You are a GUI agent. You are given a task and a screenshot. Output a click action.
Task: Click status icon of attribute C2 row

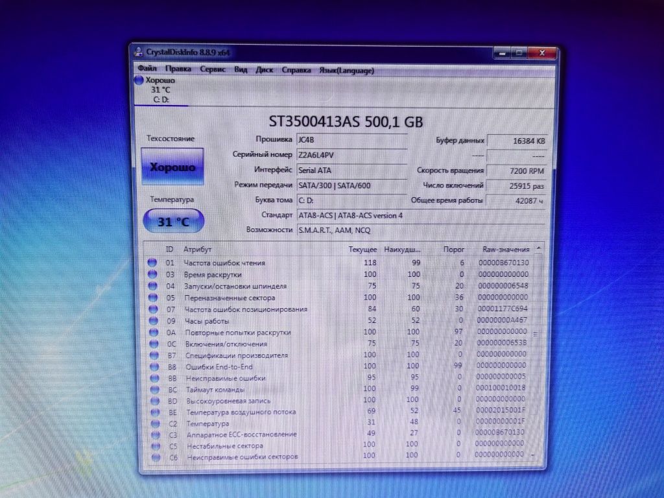pos(156,423)
